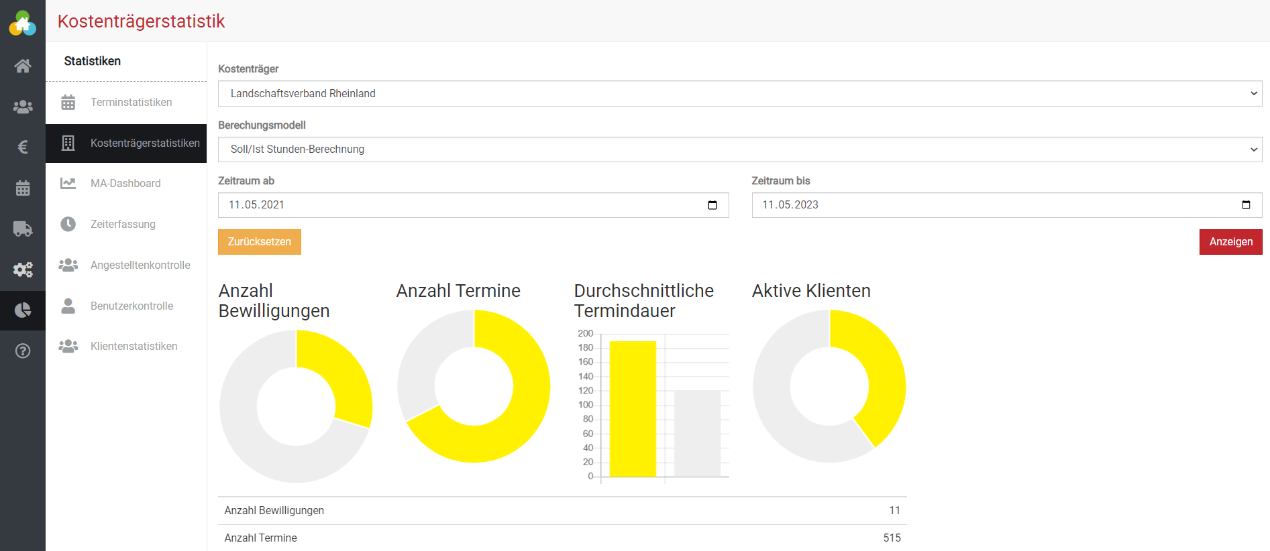Select the euro finance icon
Viewport: 1270px width, 551px height.
click(23, 147)
